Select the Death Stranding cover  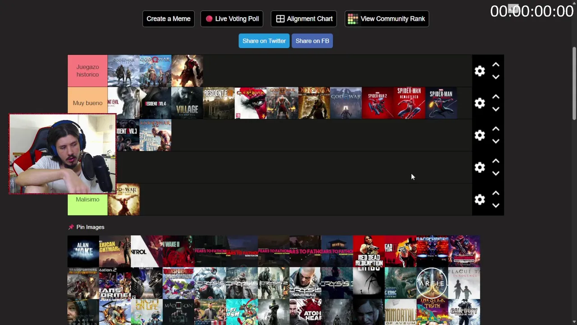click(83, 312)
